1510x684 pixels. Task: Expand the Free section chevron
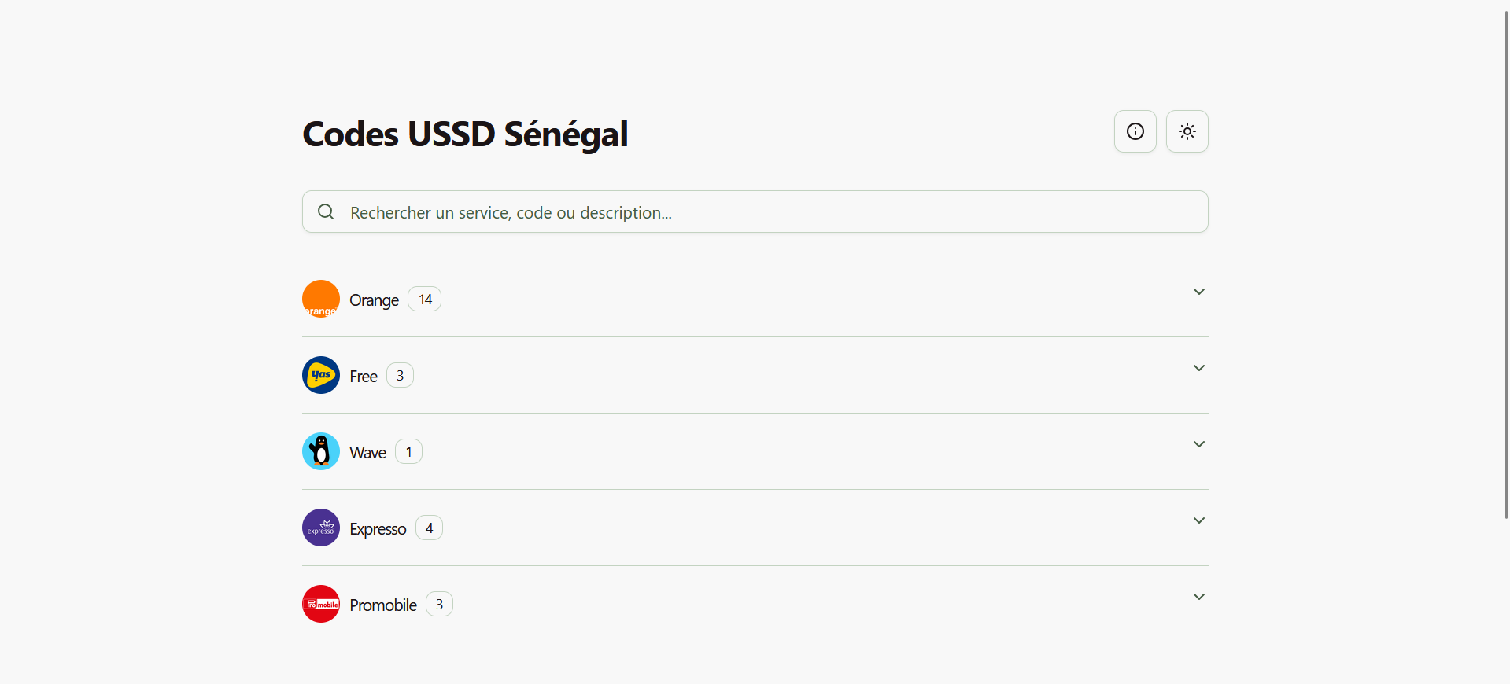pos(1198,368)
